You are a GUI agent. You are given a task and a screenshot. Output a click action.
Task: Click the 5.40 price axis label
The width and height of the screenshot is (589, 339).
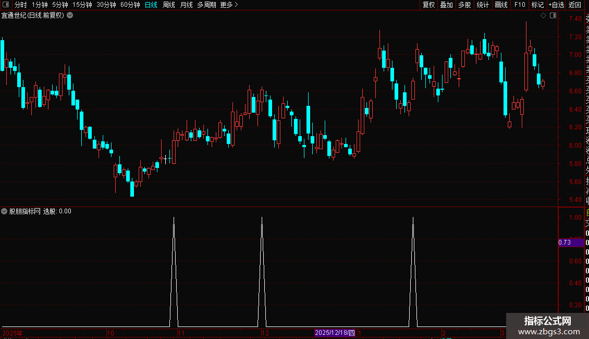tap(575, 200)
